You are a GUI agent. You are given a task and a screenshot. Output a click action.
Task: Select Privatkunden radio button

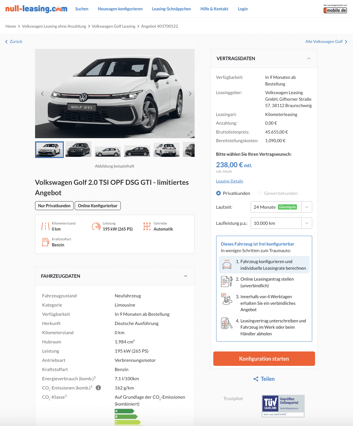(x=218, y=193)
